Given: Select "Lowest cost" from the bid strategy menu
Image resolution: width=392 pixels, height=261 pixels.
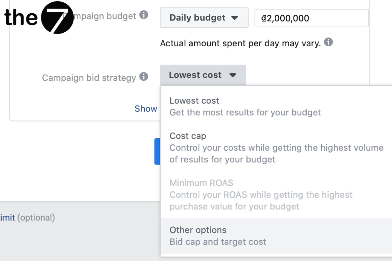Looking at the screenshot, I should [194, 101].
